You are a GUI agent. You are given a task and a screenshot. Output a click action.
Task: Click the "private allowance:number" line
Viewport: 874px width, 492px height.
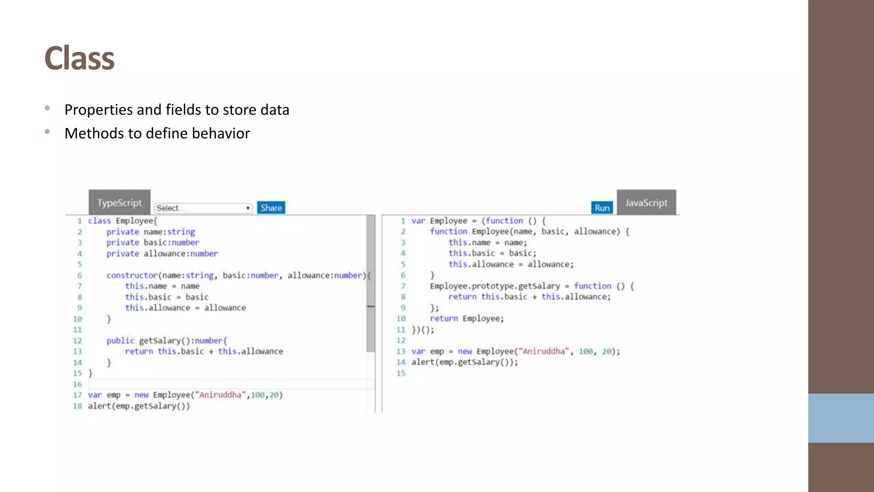[162, 254]
